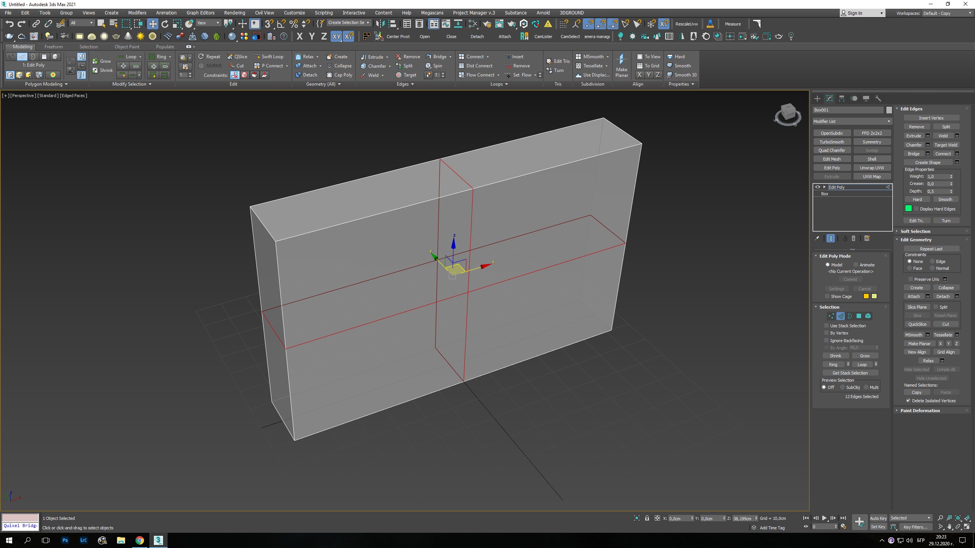Click green hard edge color swatch

[x=908, y=209]
